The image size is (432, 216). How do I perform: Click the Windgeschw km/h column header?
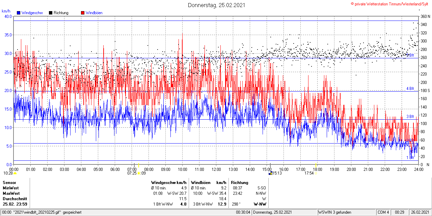[x=169, y=183]
